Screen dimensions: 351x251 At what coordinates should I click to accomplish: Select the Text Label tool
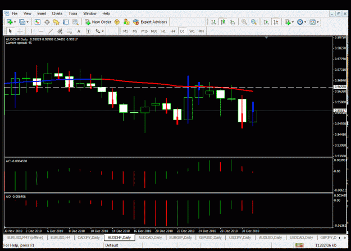[x=88, y=31]
